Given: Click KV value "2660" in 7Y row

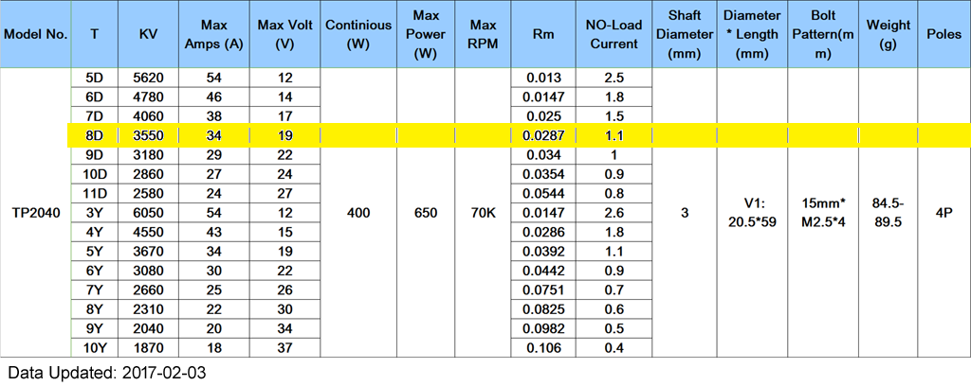Looking at the screenshot, I should (148, 289).
